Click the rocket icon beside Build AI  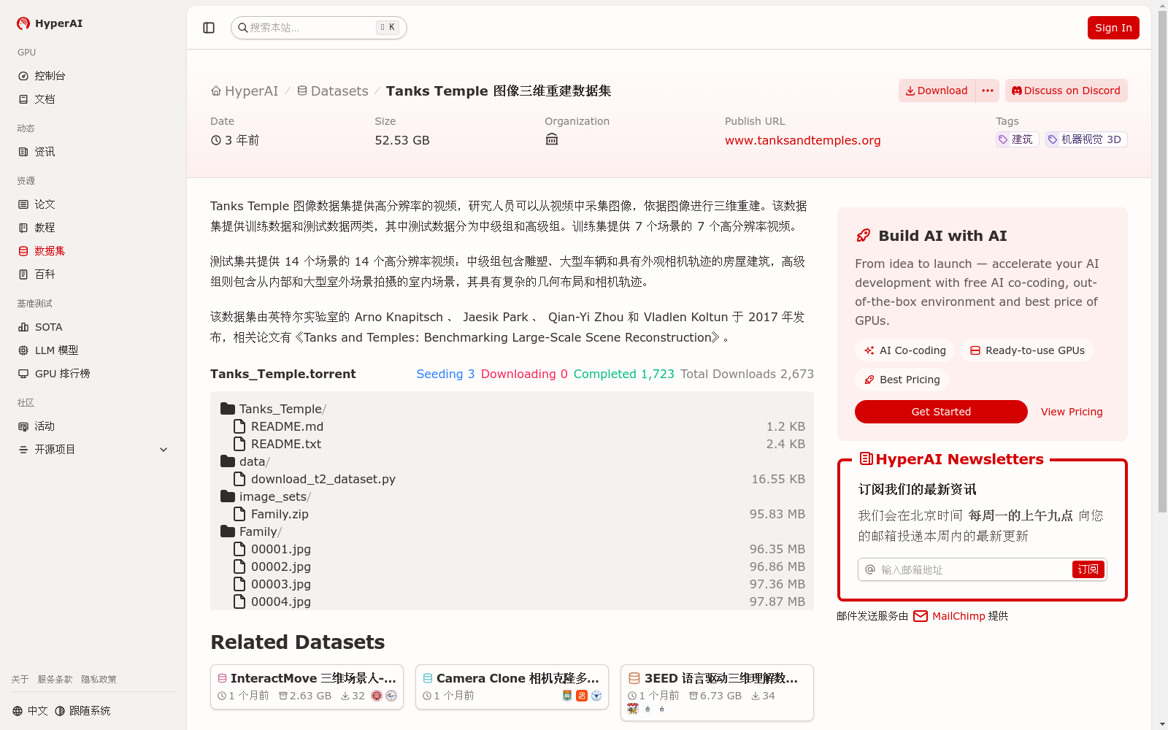click(863, 236)
